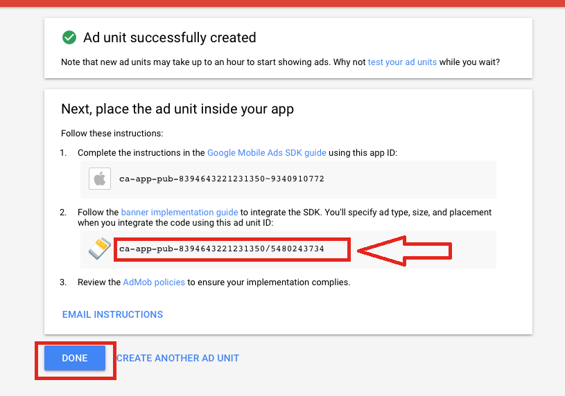This screenshot has height=396, width=565.
Task: Click 'Next, place the ad unit inside your app' heading
Action: tap(177, 109)
